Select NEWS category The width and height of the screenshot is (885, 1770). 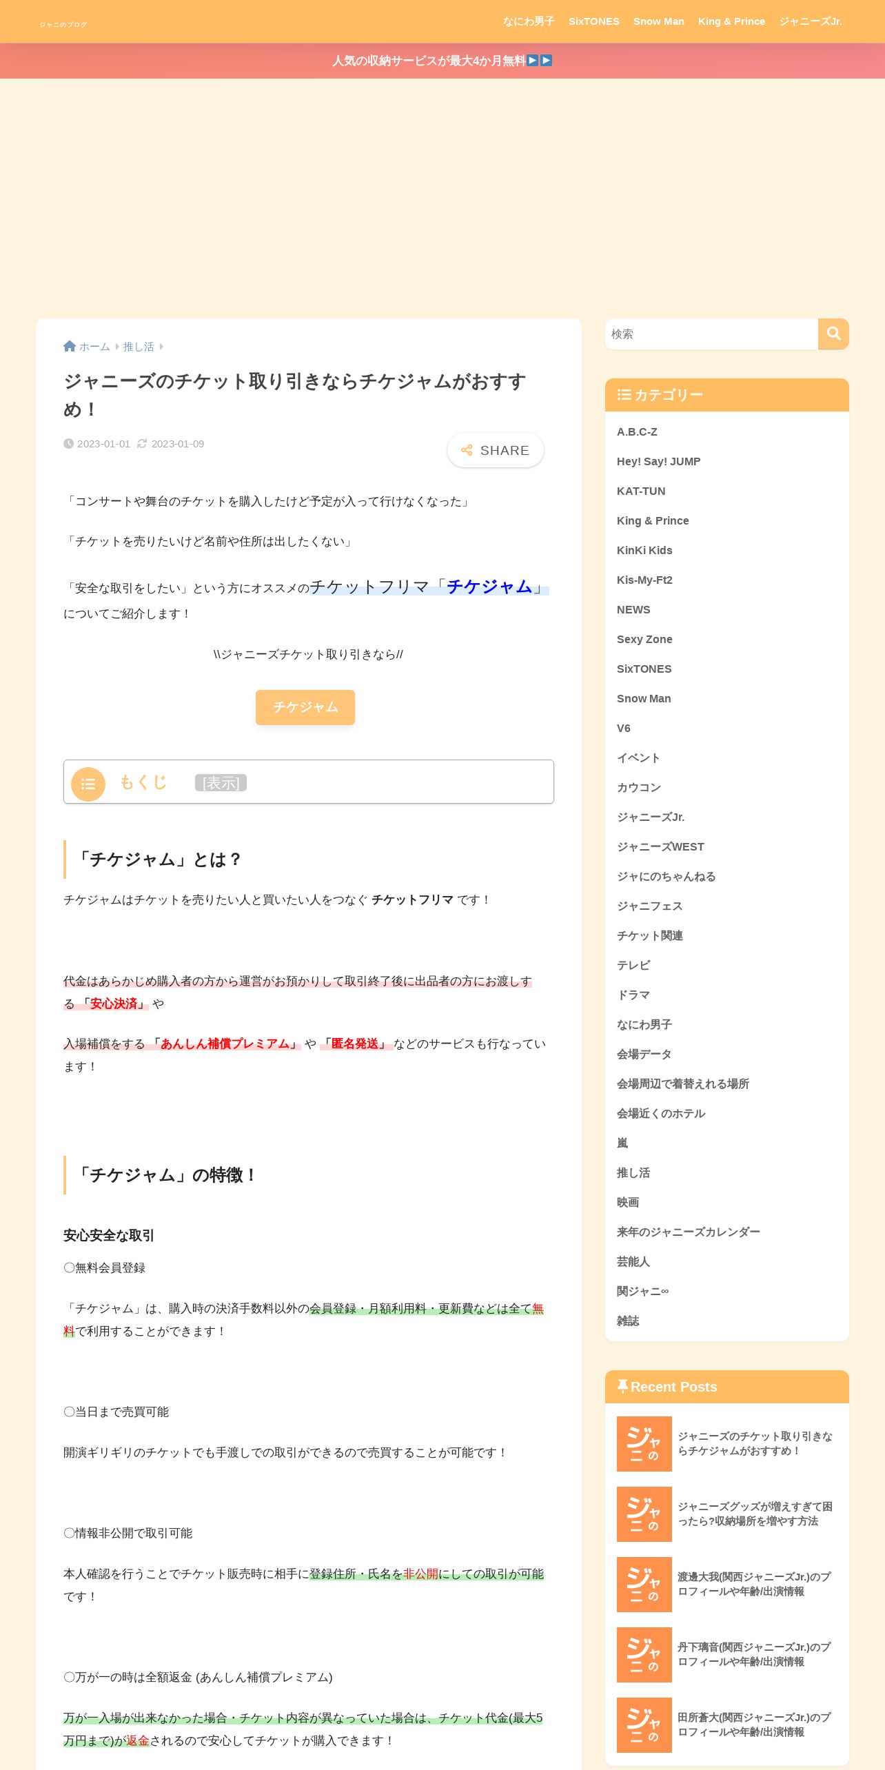coord(633,609)
